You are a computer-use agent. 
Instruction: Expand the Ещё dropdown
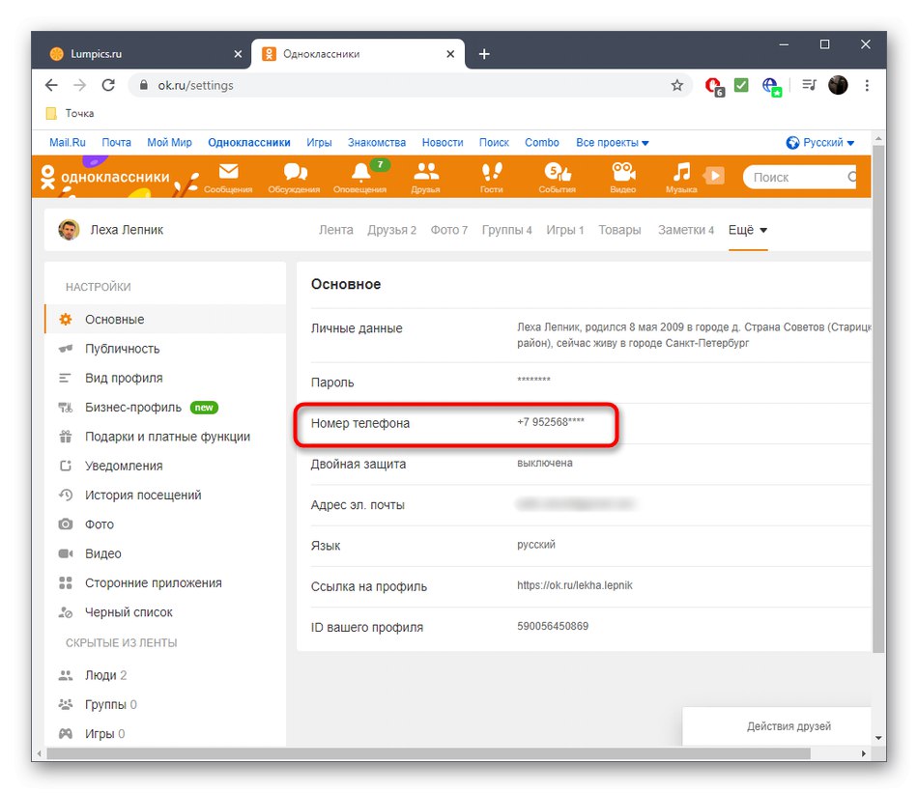pos(748,230)
